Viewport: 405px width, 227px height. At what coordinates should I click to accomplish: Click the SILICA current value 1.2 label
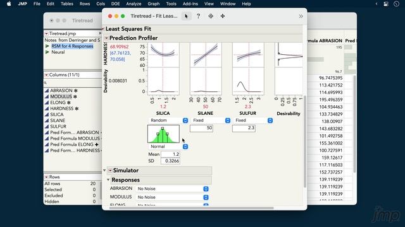coord(163,107)
